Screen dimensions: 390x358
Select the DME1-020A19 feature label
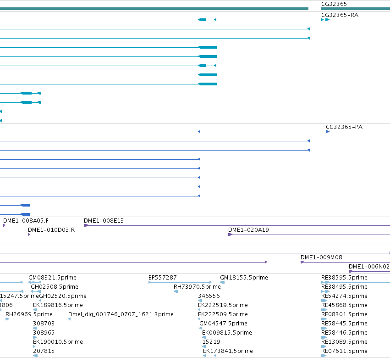[x=248, y=230]
